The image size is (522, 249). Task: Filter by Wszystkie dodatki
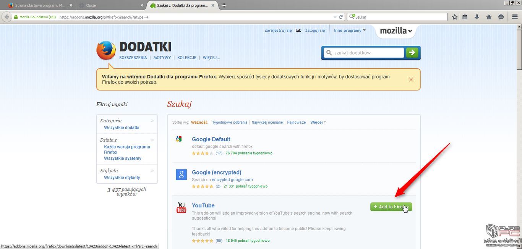[x=122, y=128]
